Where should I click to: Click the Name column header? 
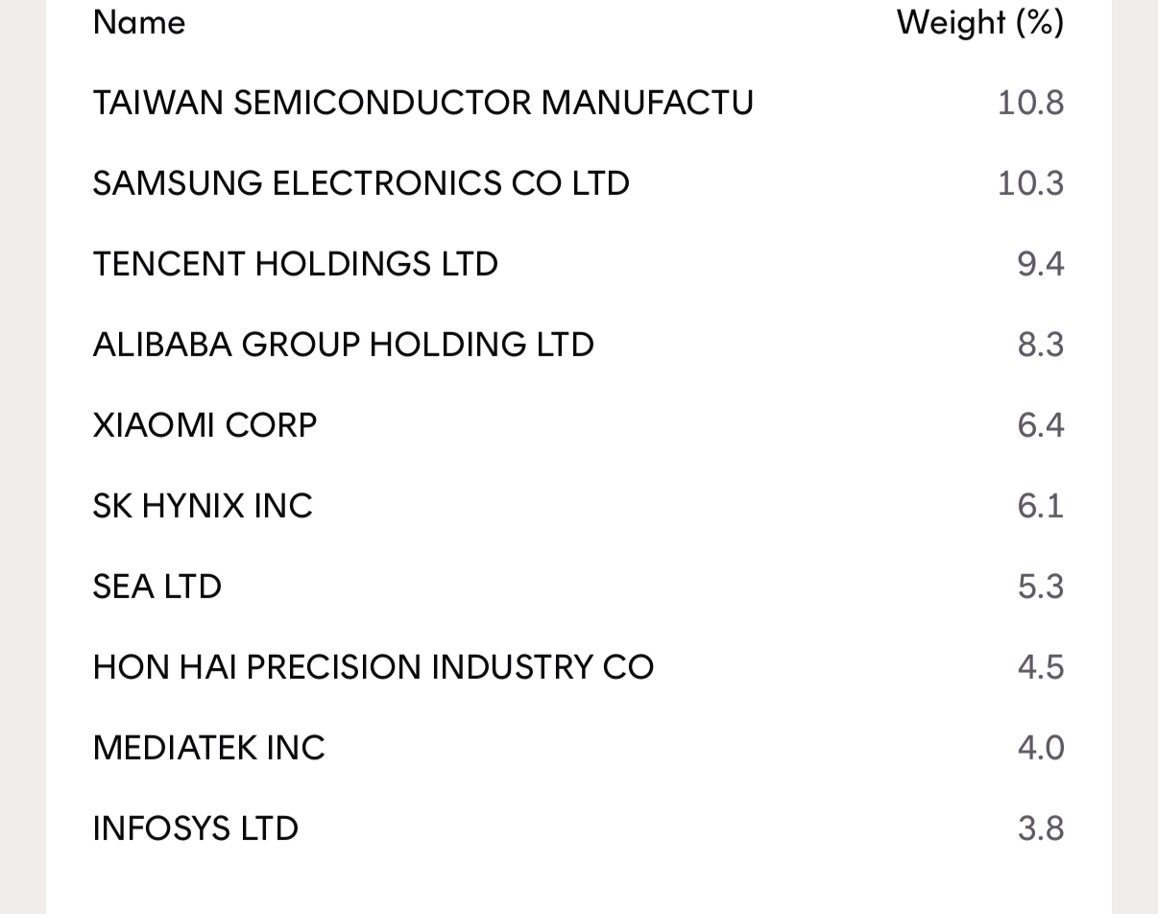click(139, 22)
